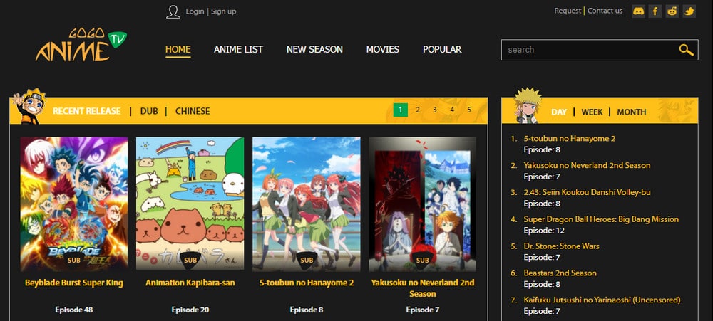
Task: Jump to page 5 of releases
Action: click(469, 110)
